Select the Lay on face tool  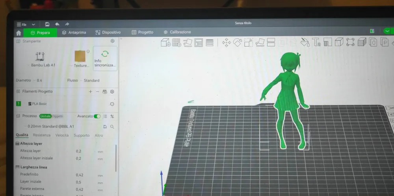(x=260, y=43)
